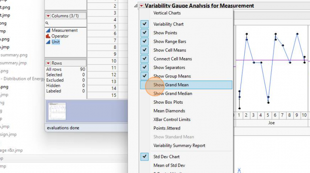
Task: Collapse Variability Gauge Analysis red triangle menu
Action: tap(141, 6)
